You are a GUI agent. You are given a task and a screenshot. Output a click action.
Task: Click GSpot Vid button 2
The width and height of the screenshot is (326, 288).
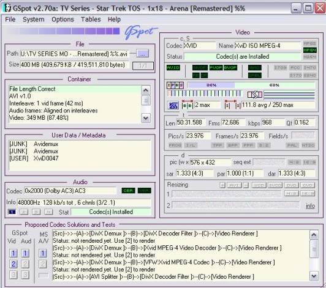[x=13, y=264]
